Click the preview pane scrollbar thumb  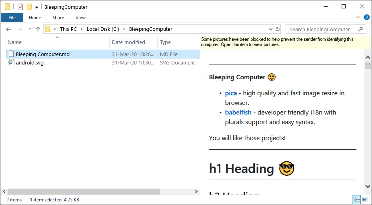[x=368, y=66]
